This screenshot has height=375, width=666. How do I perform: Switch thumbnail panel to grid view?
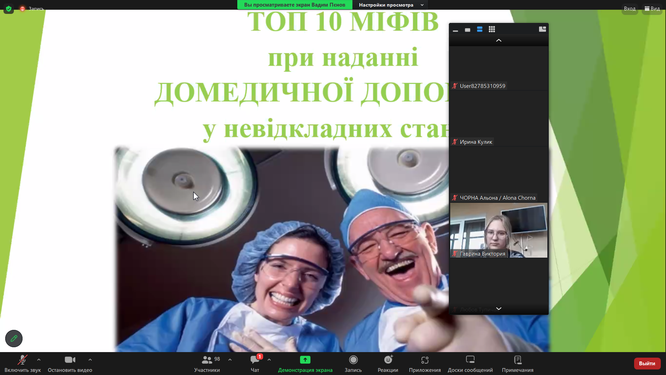coord(492,30)
